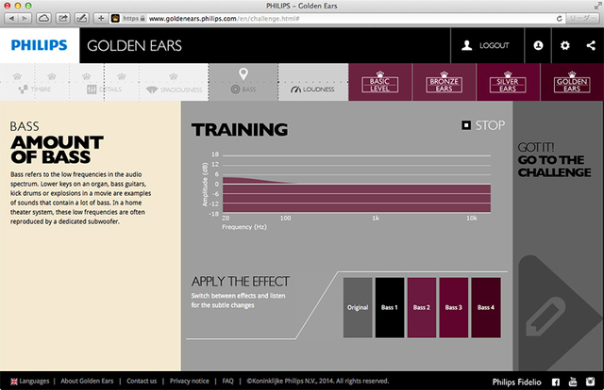Image resolution: width=604 pixels, height=390 pixels.
Task: Log out using the Logout button
Action: click(x=487, y=45)
